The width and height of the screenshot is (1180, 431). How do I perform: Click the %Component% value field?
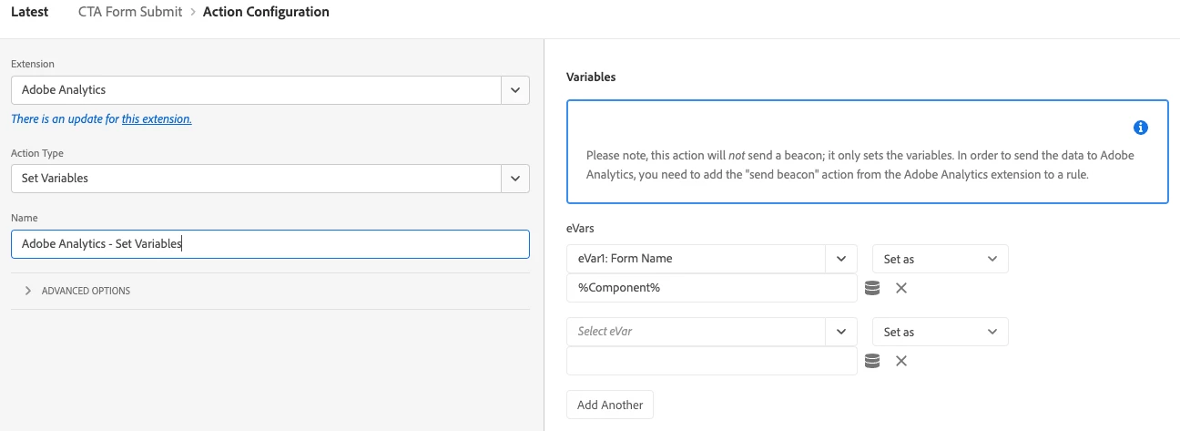[x=712, y=288]
